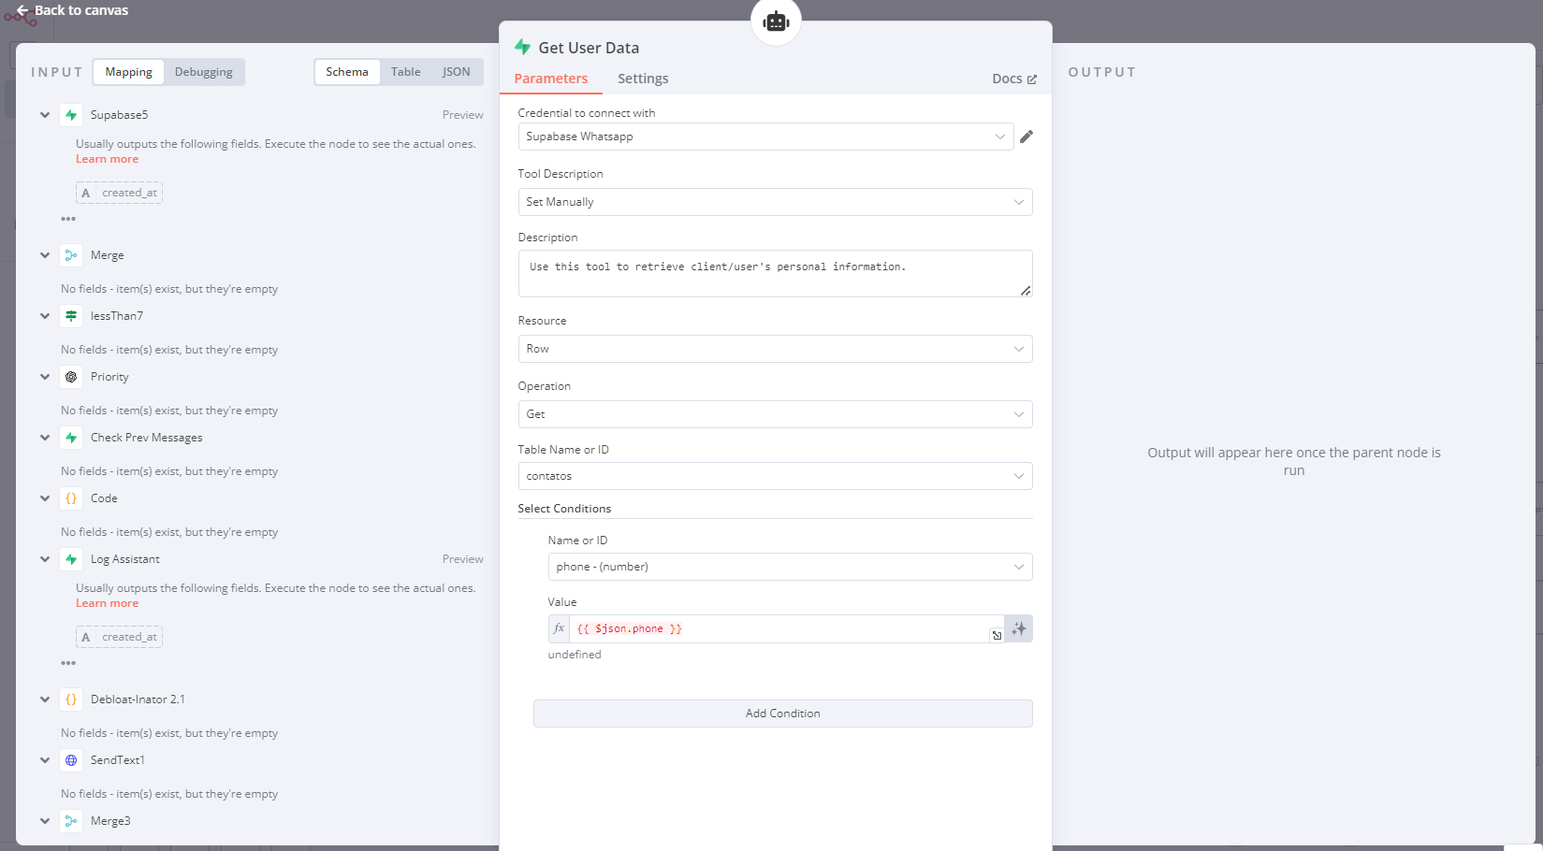Viewport: 1543px width, 851px height.
Task: Click the Code node braces icon
Action: point(71,498)
